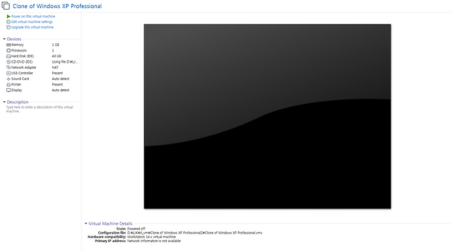The height and width of the screenshot is (251, 453).
Task: Click the Workstation 14.x virtual machine text
Action: (152, 237)
